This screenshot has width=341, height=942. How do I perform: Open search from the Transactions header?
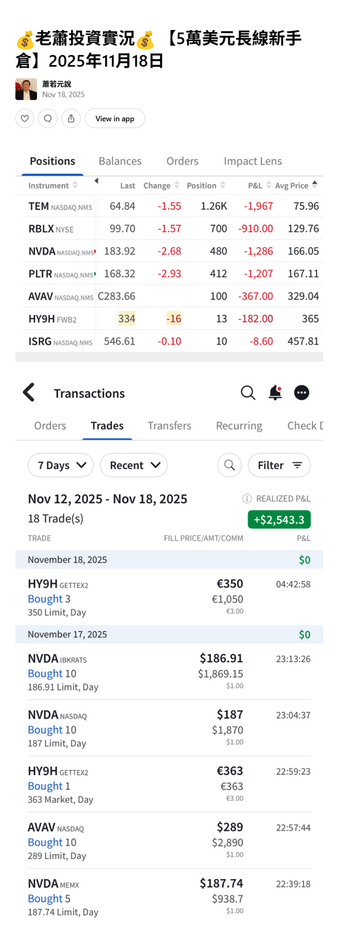coord(248,393)
